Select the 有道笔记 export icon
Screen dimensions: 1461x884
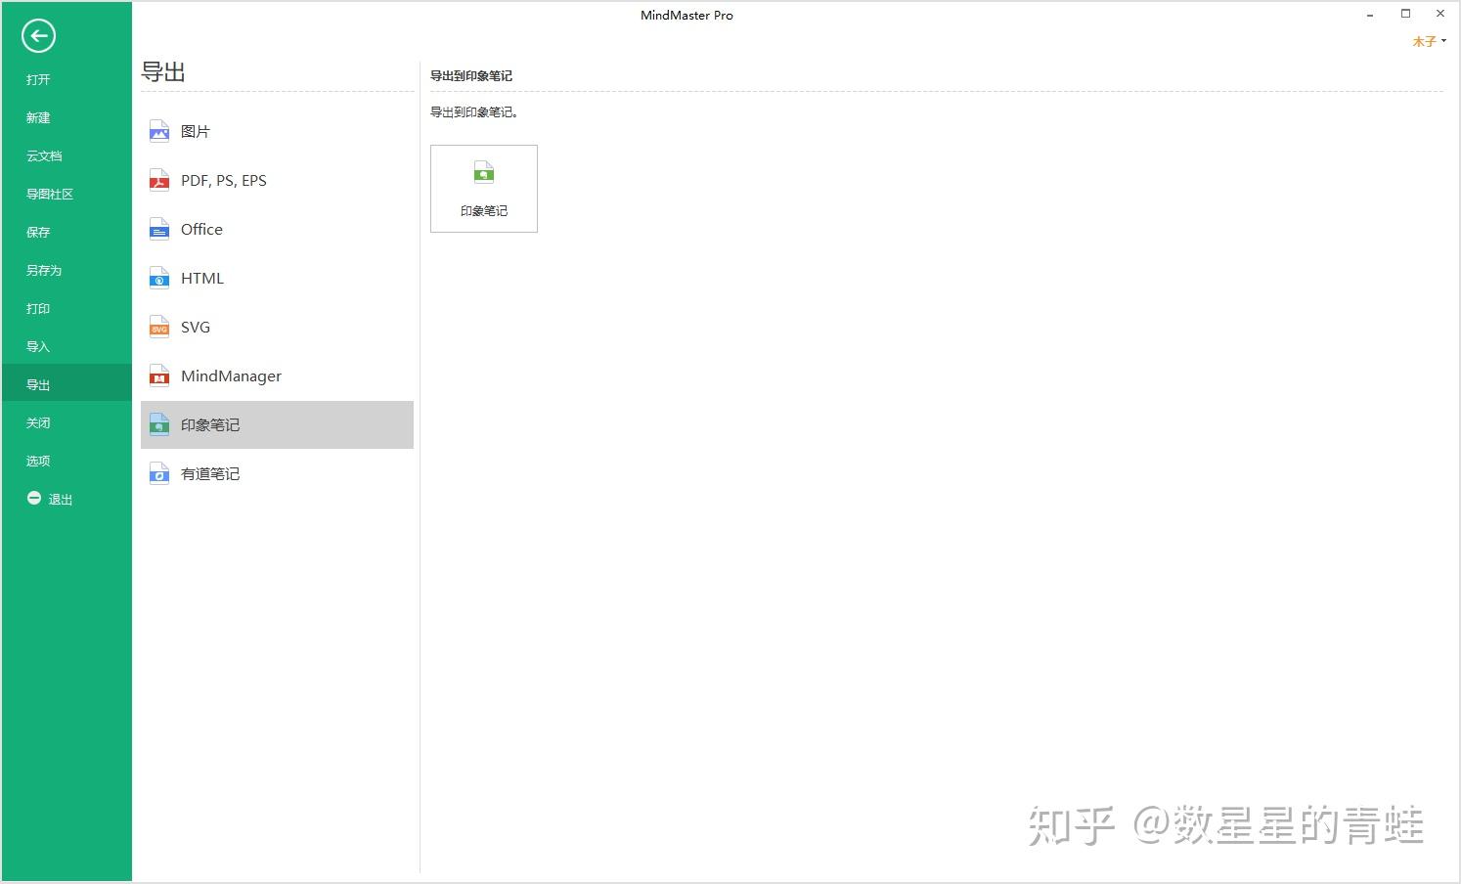click(159, 473)
